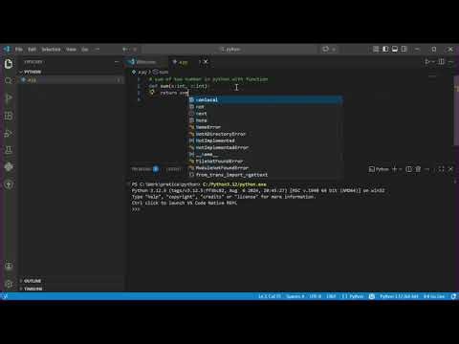This screenshot has height=344, width=459.
Task: Open the Testing flask view
Action: [9, 150]
